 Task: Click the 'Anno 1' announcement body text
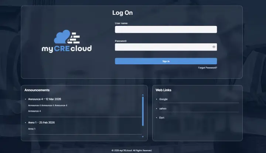pyautogui.click(x=32, y=129)
